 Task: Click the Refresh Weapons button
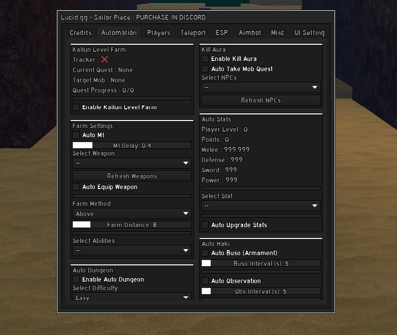click(x=132, y=176)
